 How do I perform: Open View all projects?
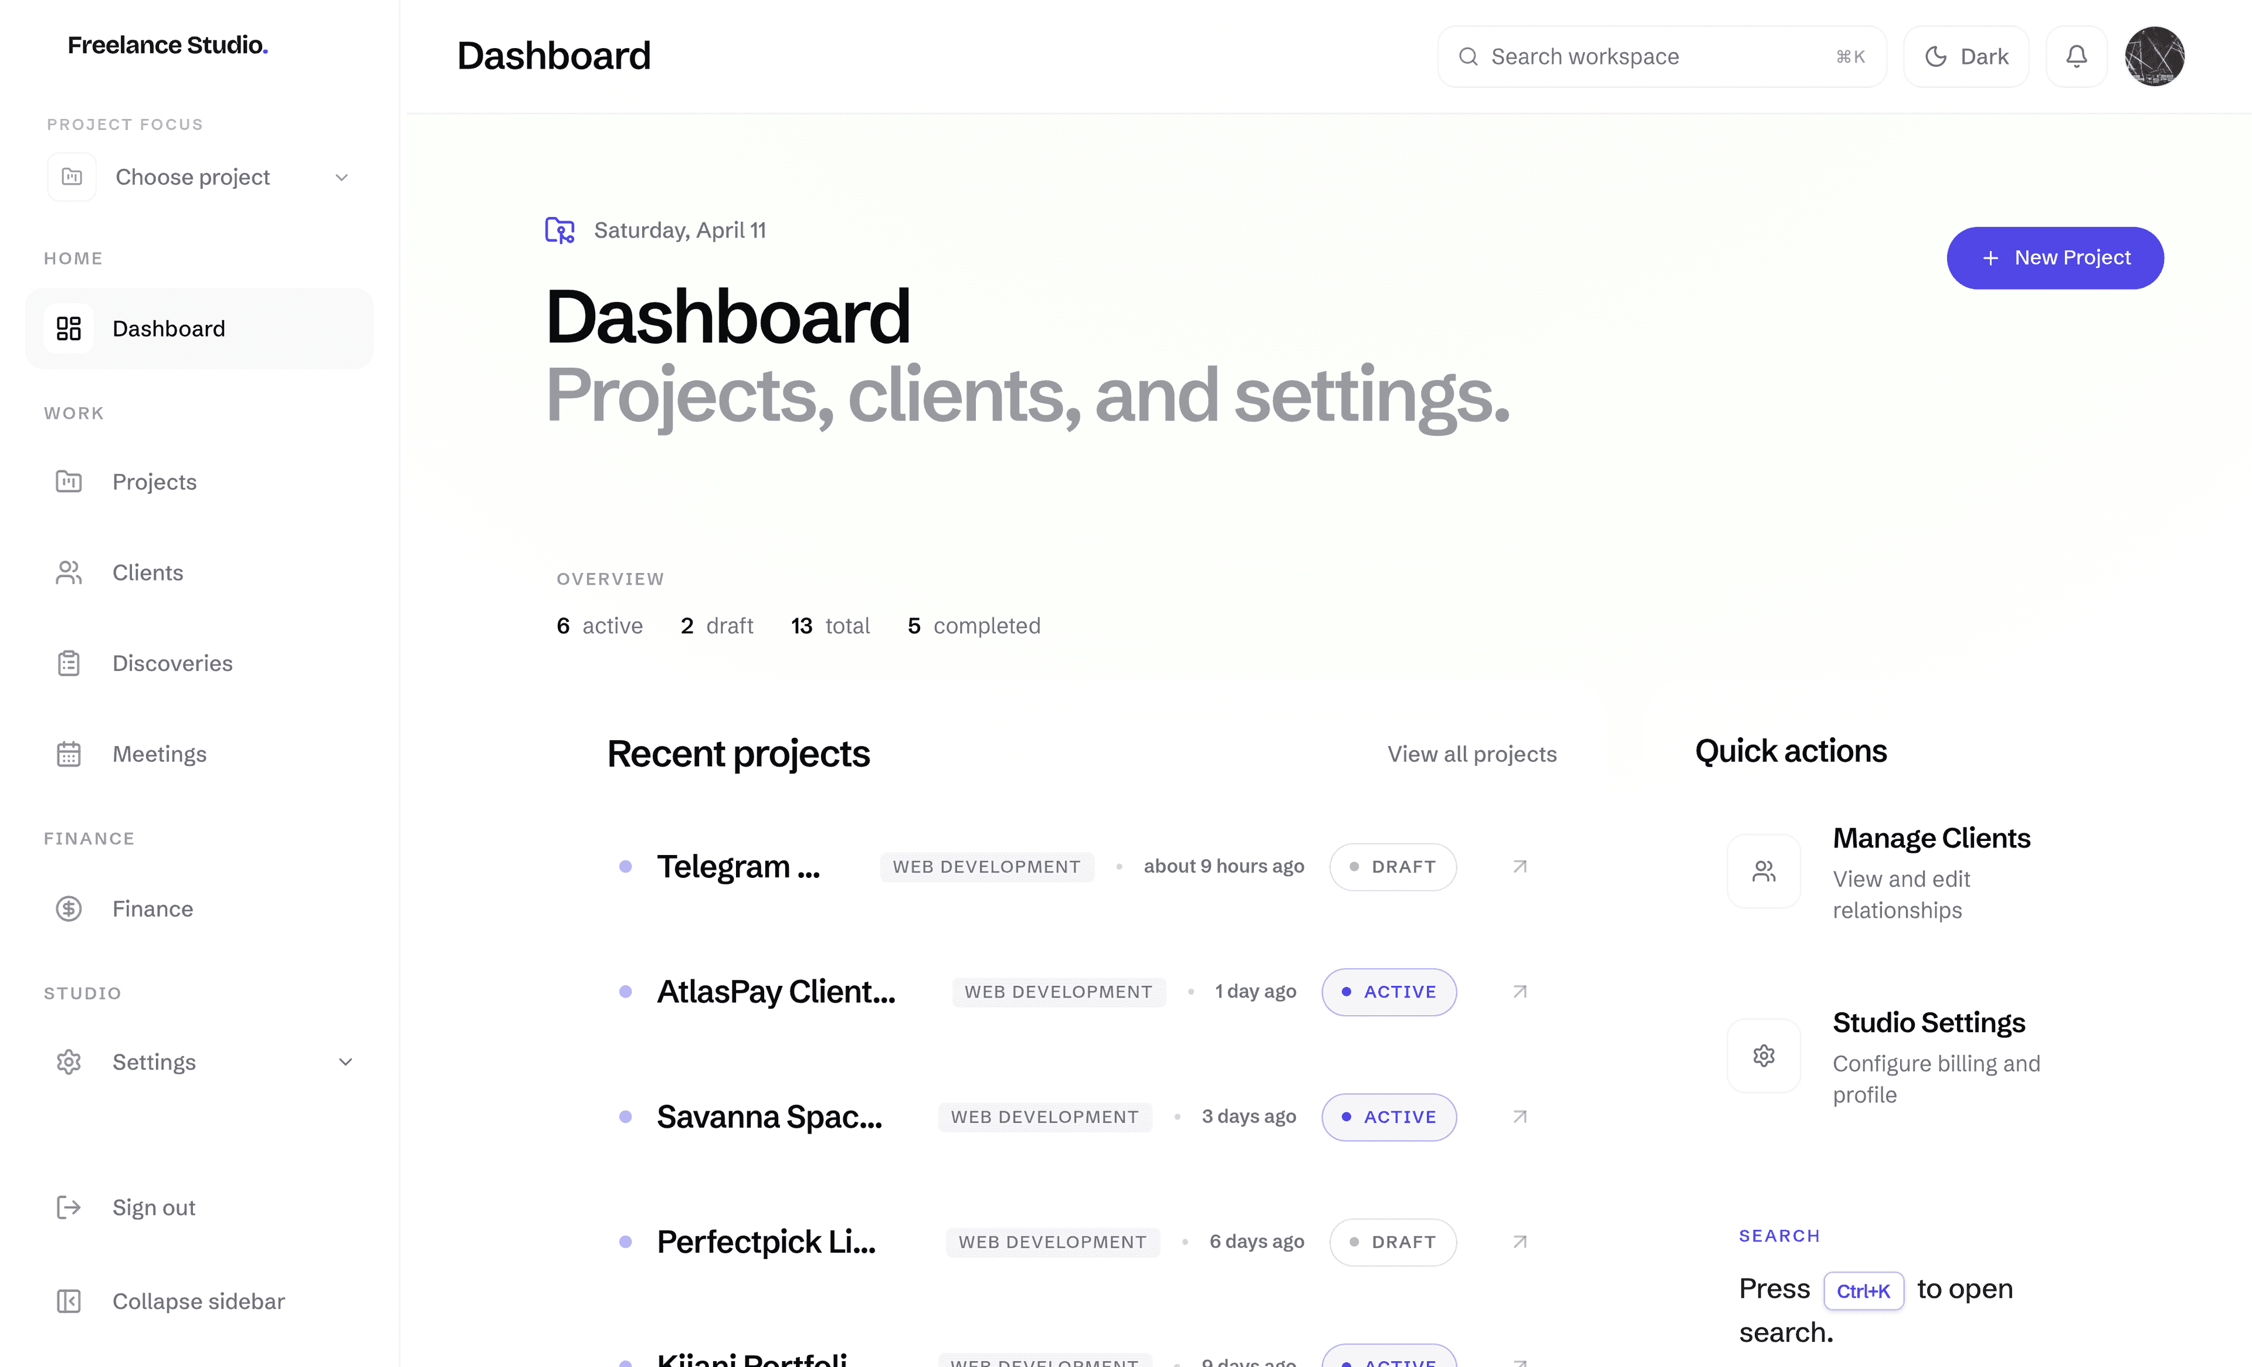[1471, 754]
